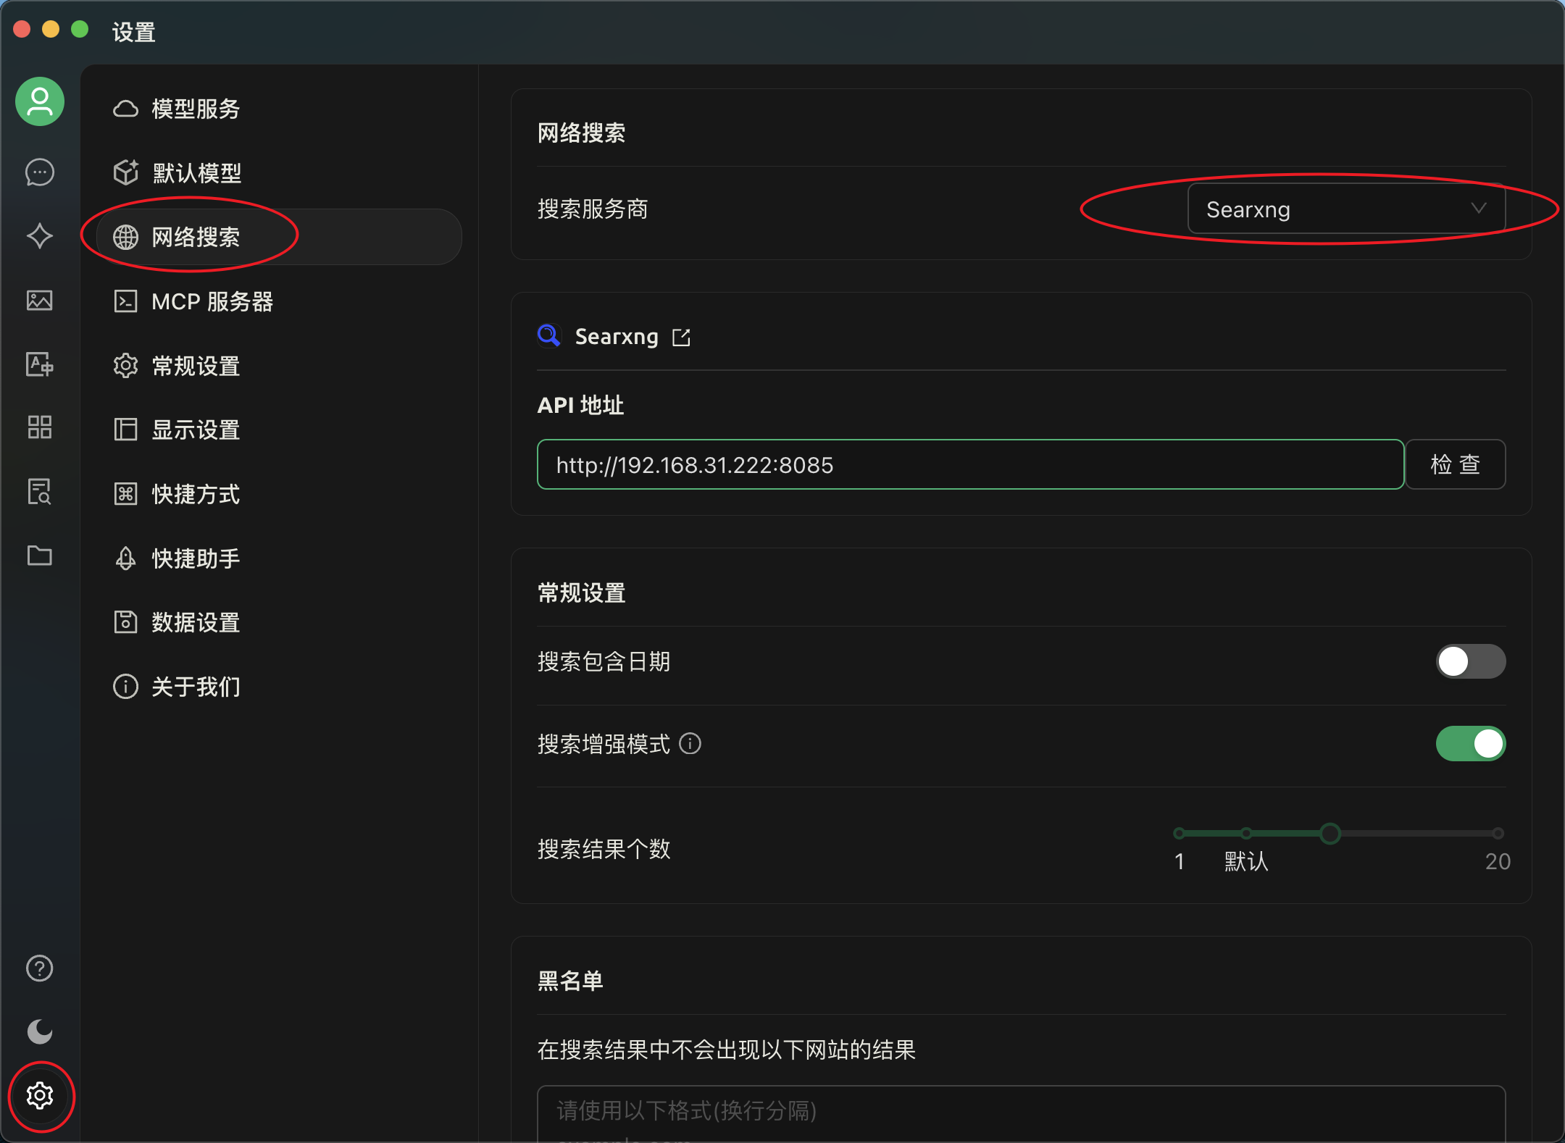Click the 搜索结果个数 slider handle
The image size is (1565, 1143).
click(x=1330, y=834)
